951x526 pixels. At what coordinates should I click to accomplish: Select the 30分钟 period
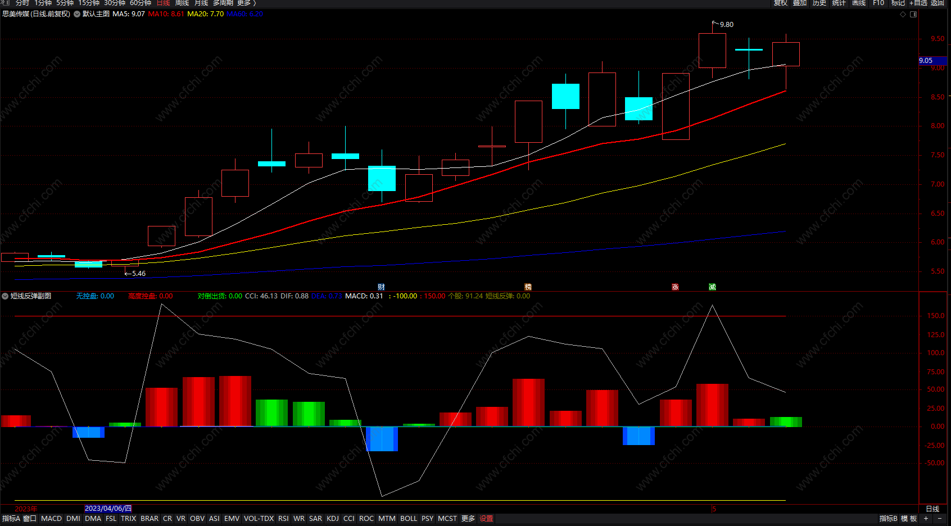[115, 3]
